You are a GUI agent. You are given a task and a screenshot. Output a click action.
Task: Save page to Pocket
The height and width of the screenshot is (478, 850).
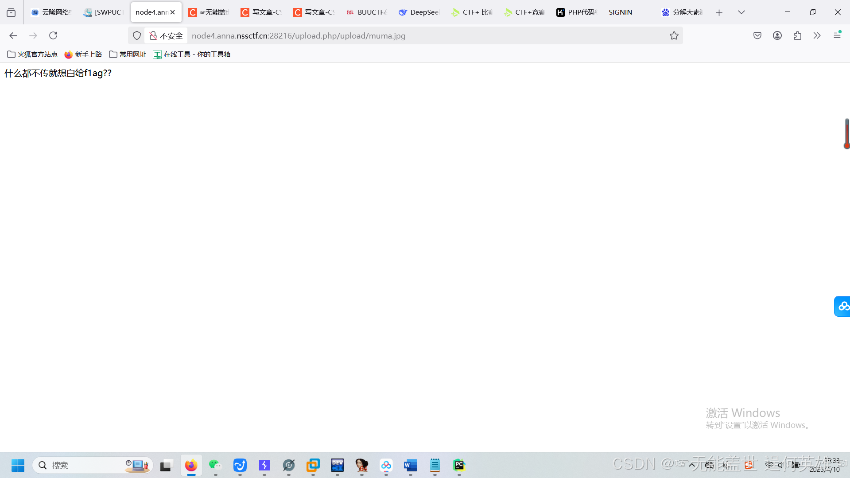pos(757,35)
